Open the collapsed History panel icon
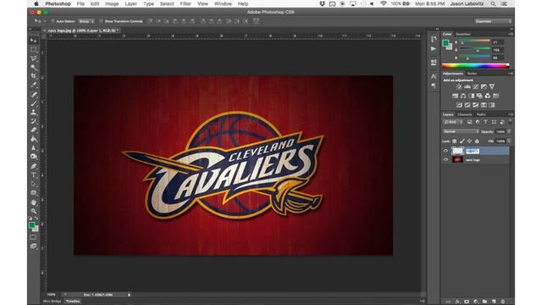542x305 pixels. (434, 39)
